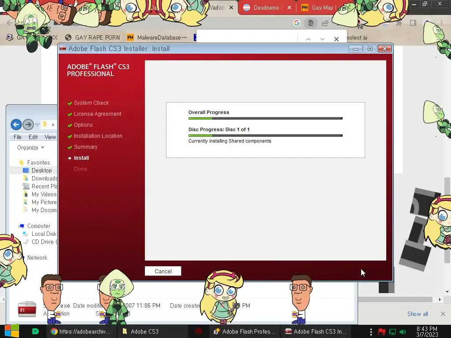The height and width of the screenshot is (338, 451).
Task: Click the network tray icon
Action: click(x=392, y=332)
